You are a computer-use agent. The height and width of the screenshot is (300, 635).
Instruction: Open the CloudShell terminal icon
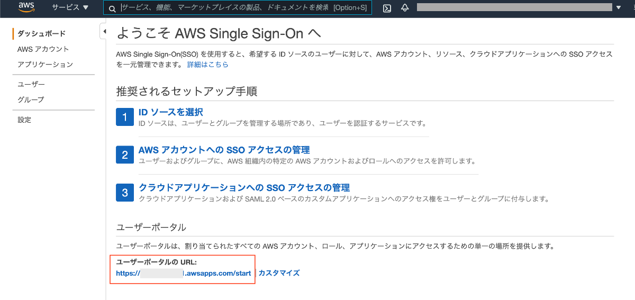[387, 8]
